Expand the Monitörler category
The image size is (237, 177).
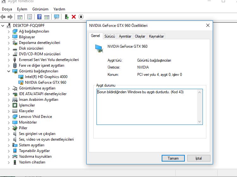pyautogui.click(x=9, y=123)
